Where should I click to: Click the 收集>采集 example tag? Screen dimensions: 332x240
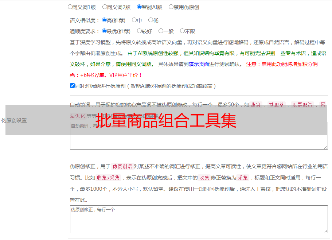coord(108,178)
